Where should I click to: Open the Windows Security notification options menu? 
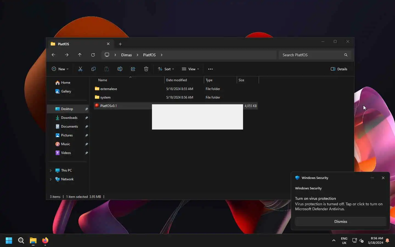point(372,178)
